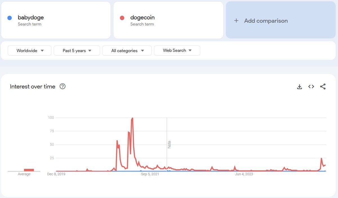Screen dimensions: 338x198
Task: Click the Jun 4, 2023 axis label
Action: [244, 174]
